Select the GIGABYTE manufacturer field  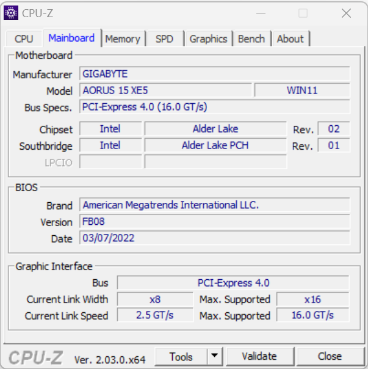point(214,74)
